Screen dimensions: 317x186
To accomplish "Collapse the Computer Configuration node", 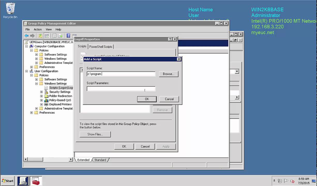I will tap(27, 47).
